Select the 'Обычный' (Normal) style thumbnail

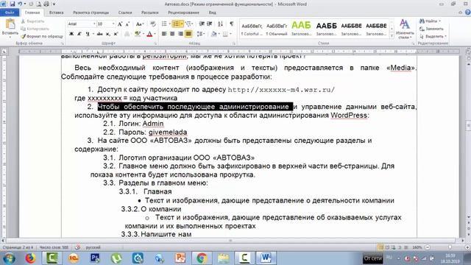[x=277, y=29]
